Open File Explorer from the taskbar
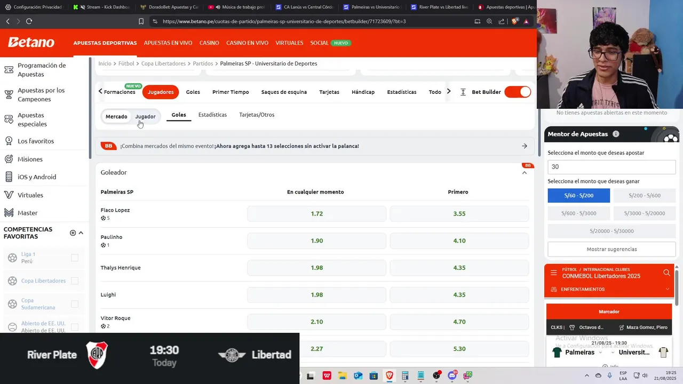This screenshot has width=683, height=384. [x=342, y=375]
